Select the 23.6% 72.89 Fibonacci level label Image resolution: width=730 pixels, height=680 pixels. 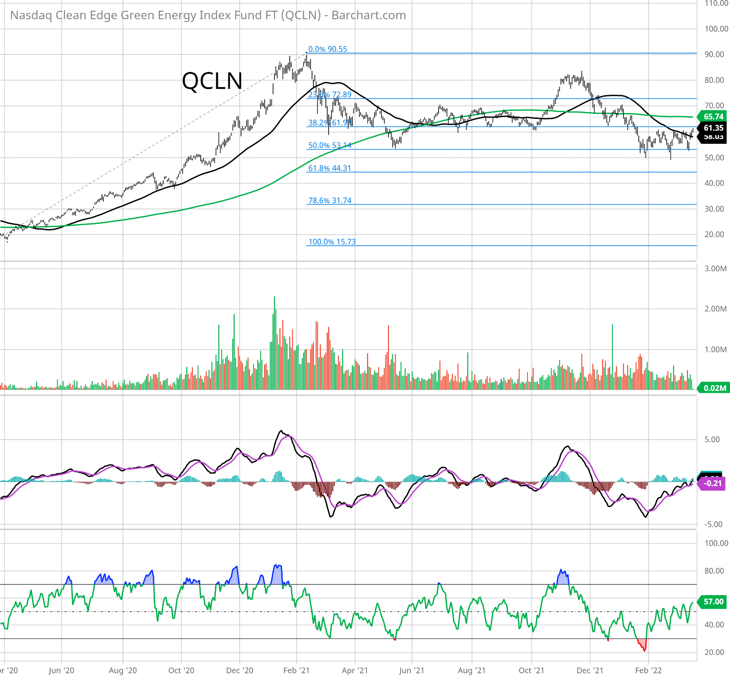click(x=330, y=95)
